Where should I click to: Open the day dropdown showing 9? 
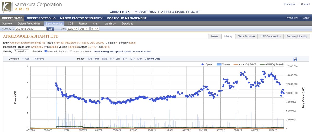click(95, 29)
